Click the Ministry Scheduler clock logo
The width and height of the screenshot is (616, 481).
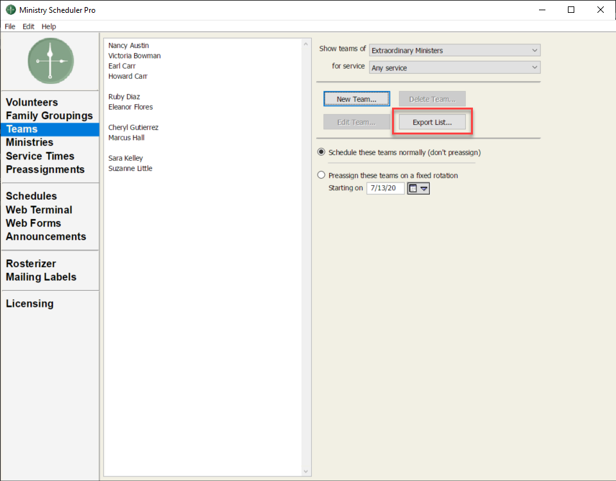(x=50, y=61)
